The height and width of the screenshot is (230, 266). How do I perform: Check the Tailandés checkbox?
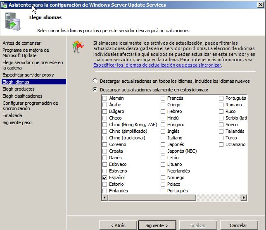click(x=221, y=131)
